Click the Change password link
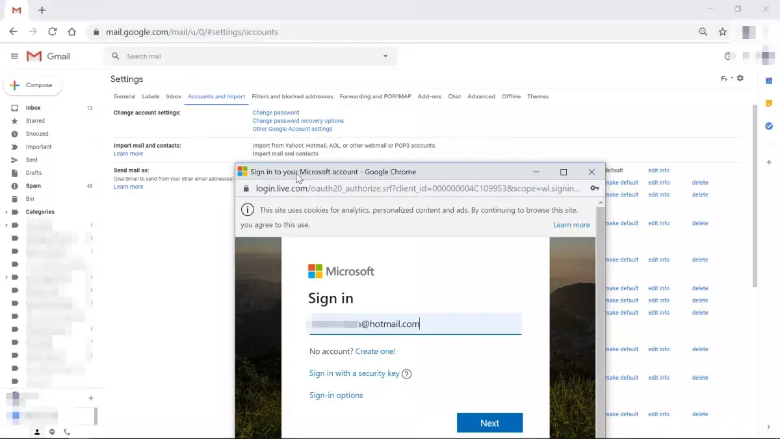Viewport: 780px width, 439px height. [276, 113]
